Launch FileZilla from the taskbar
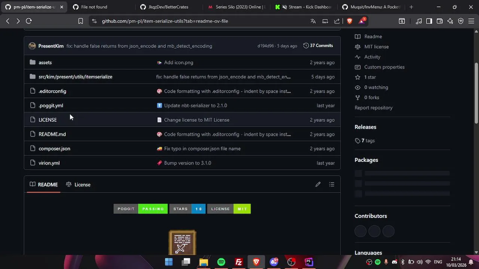The height and width of the screenshot is (269, 479). [x=239, y=262]
